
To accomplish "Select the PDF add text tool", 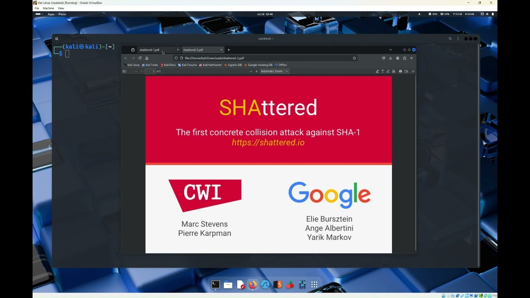I will (x=383, y=71).
